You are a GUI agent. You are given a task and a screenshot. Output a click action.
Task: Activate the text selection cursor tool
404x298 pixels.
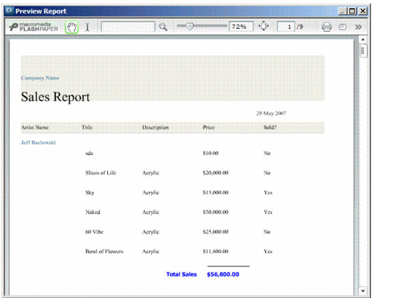pos(88,27)
